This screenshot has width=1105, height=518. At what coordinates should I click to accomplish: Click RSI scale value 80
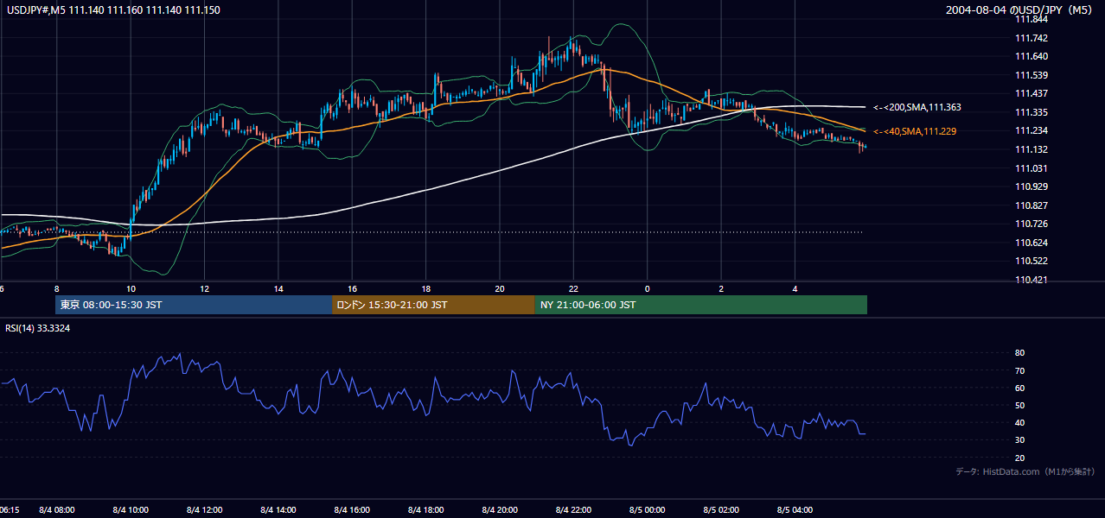1020,353
